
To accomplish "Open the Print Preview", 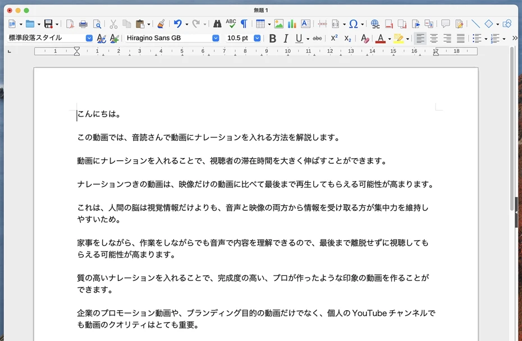I will [97, 24].
